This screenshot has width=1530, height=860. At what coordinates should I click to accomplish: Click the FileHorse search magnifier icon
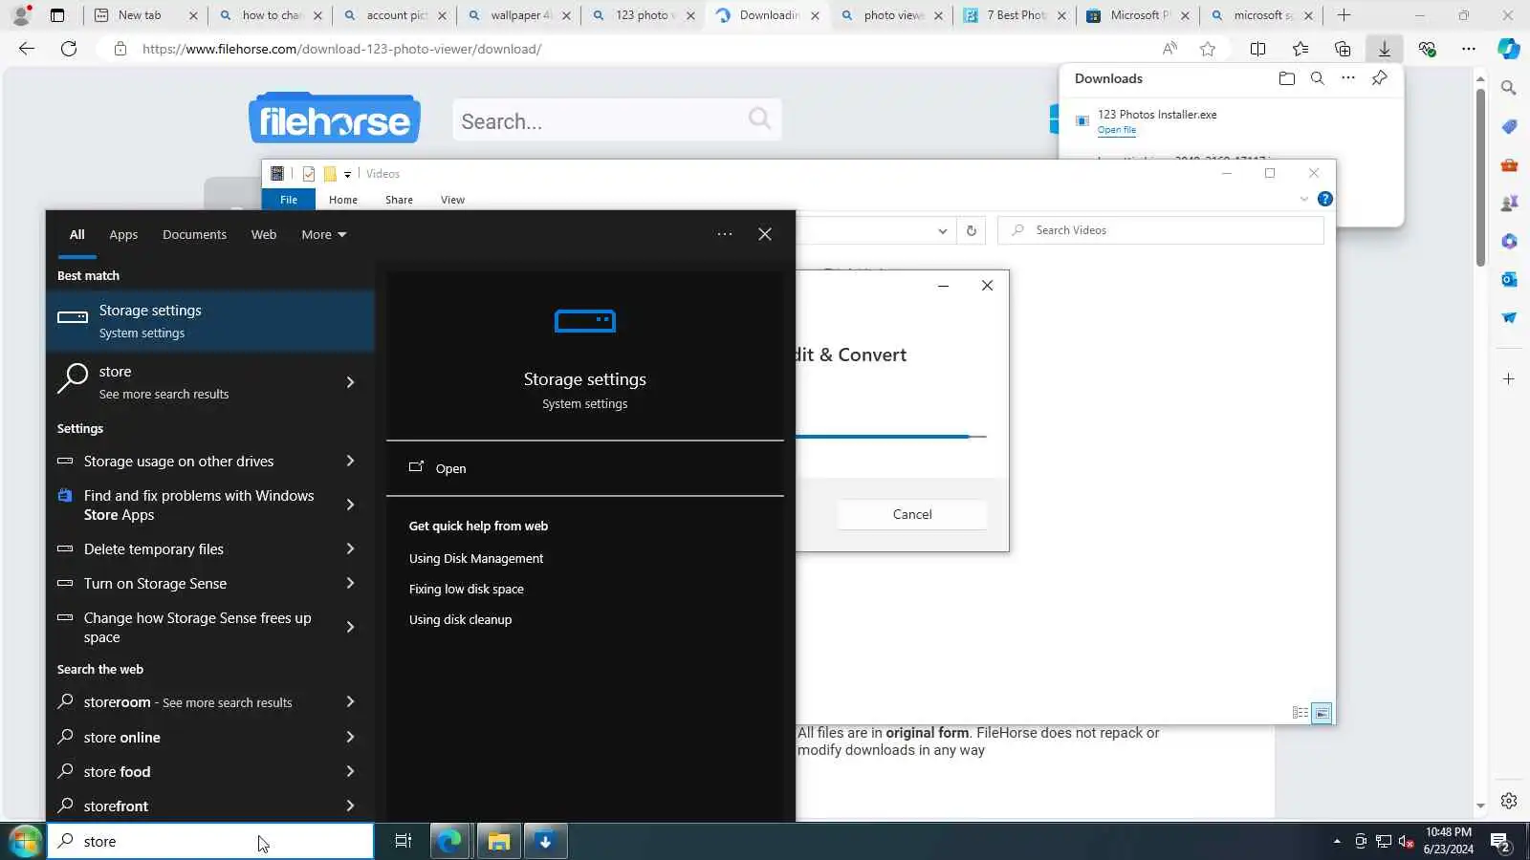pos(759,118)
